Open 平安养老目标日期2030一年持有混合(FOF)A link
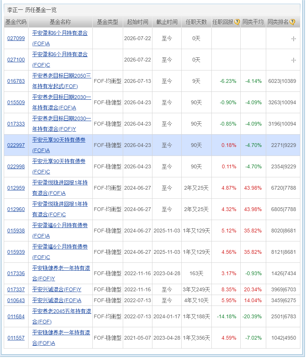Viewport: 306px width, 358px height. 62,102
